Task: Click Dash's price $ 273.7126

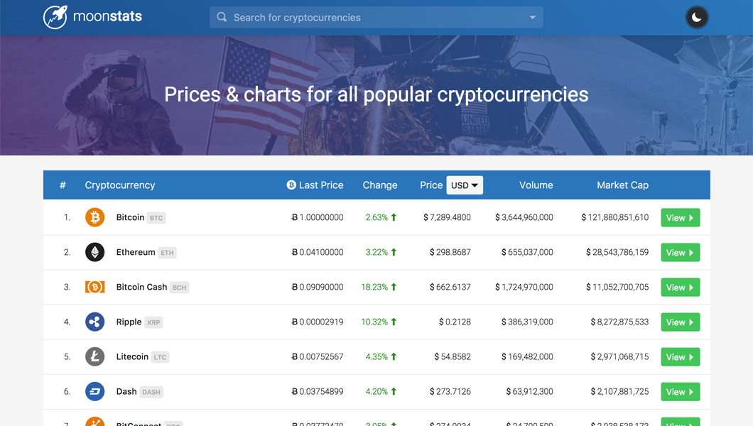Action: [450, 391]
